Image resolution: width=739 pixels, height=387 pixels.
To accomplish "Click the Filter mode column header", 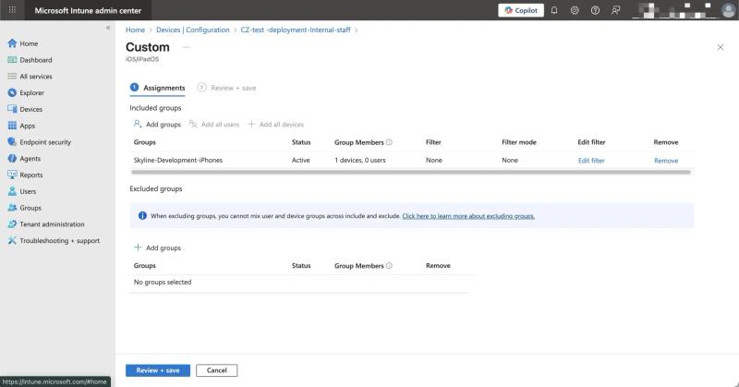I will pyautogui.click(x=519, y=142).
